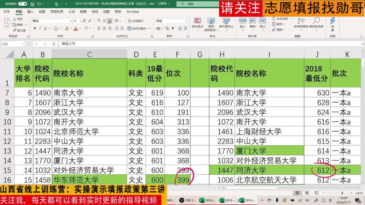Select cell containing 华东师范大学

coord(89,180)
